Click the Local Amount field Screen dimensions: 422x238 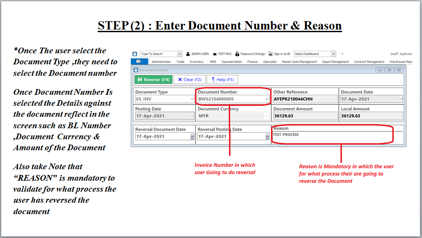point(372,116)
